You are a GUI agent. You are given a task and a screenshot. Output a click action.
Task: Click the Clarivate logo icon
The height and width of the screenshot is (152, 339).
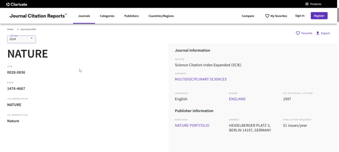click(x=8, y=4)
